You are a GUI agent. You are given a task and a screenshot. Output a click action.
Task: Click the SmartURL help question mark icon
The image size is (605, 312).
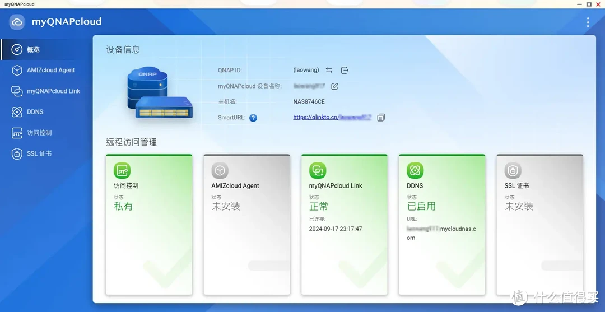pyautogui.click(x=253, y=118)
